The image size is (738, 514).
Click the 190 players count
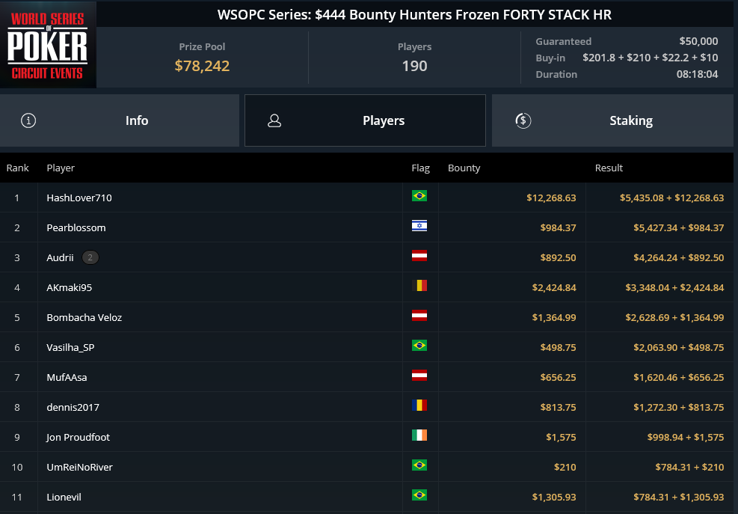[x=415, y=66]
